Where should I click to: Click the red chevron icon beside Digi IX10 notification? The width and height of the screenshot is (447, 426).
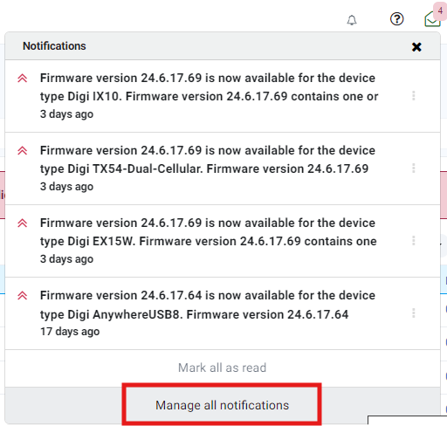click(23, 79)
